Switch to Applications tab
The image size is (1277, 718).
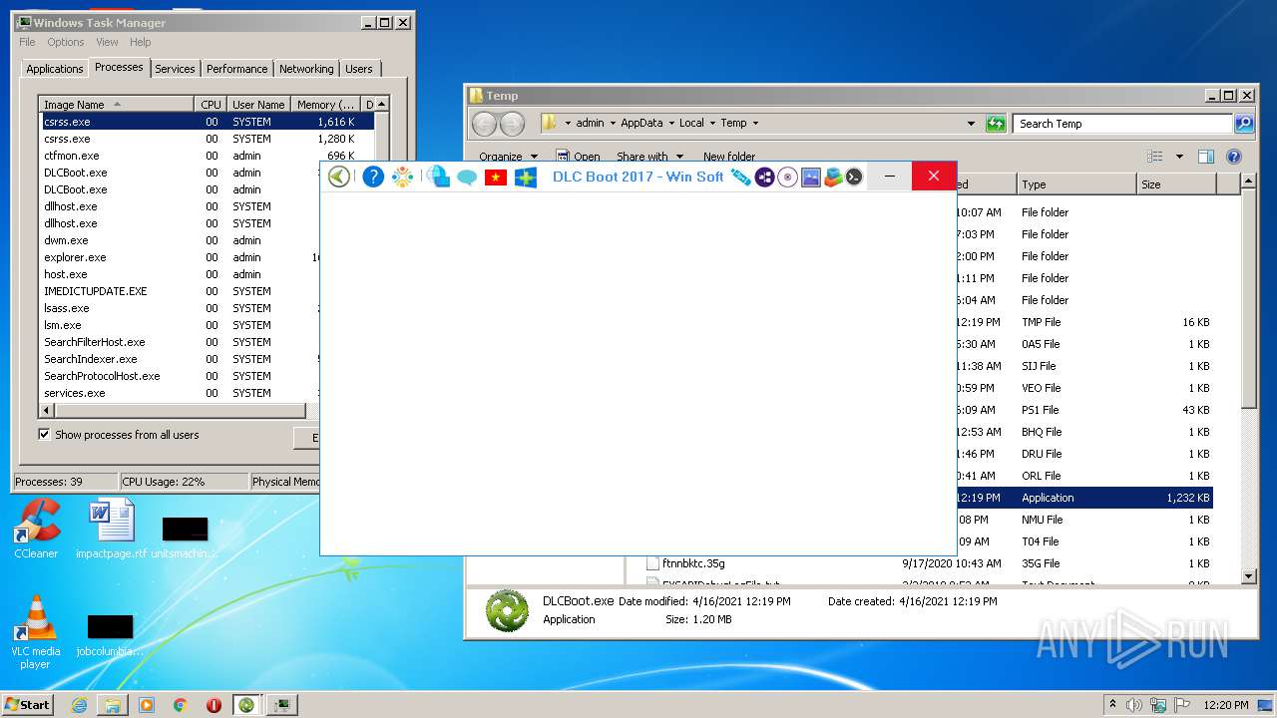pyautogui.click(x=55, y=69)
